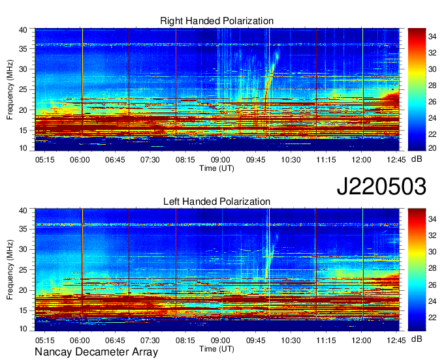Click the Time (UT) label under the left-handed plot

click(217, 349)
